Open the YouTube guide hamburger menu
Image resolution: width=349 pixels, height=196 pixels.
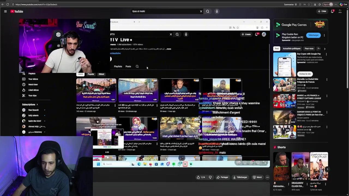click(x=5, y=11)
